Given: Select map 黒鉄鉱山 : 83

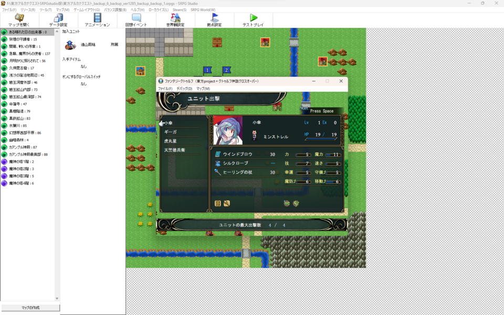Looking at the screenshot, I should (x=27, y=118).
